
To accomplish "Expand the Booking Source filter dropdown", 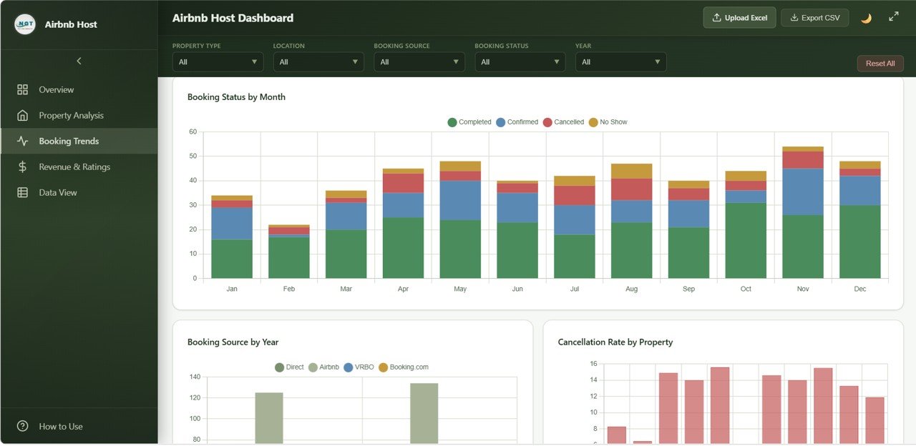I will 419,62.
